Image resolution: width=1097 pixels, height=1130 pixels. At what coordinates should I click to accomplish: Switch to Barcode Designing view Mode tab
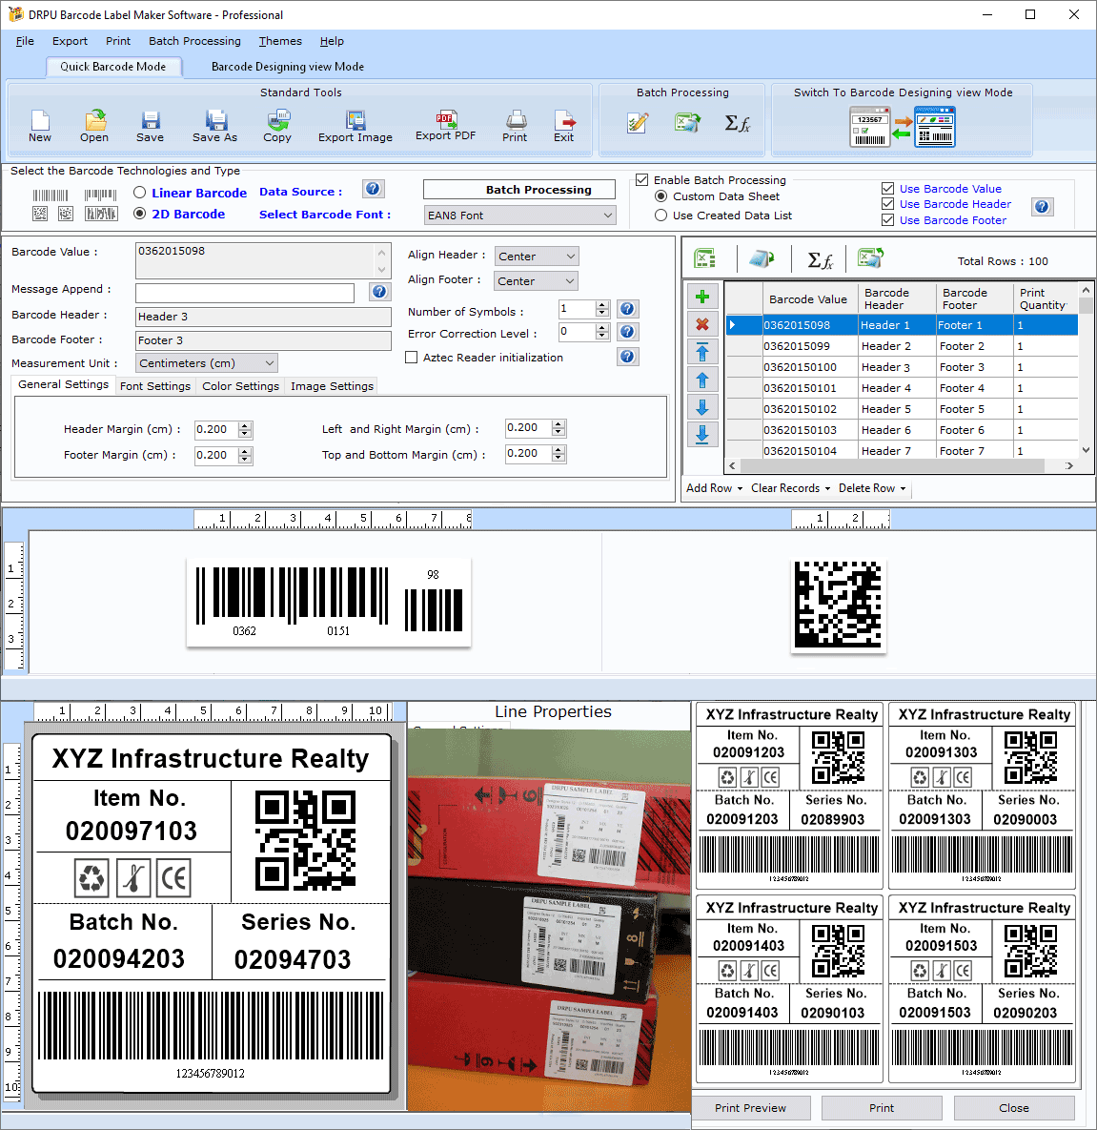click(288, 67)
